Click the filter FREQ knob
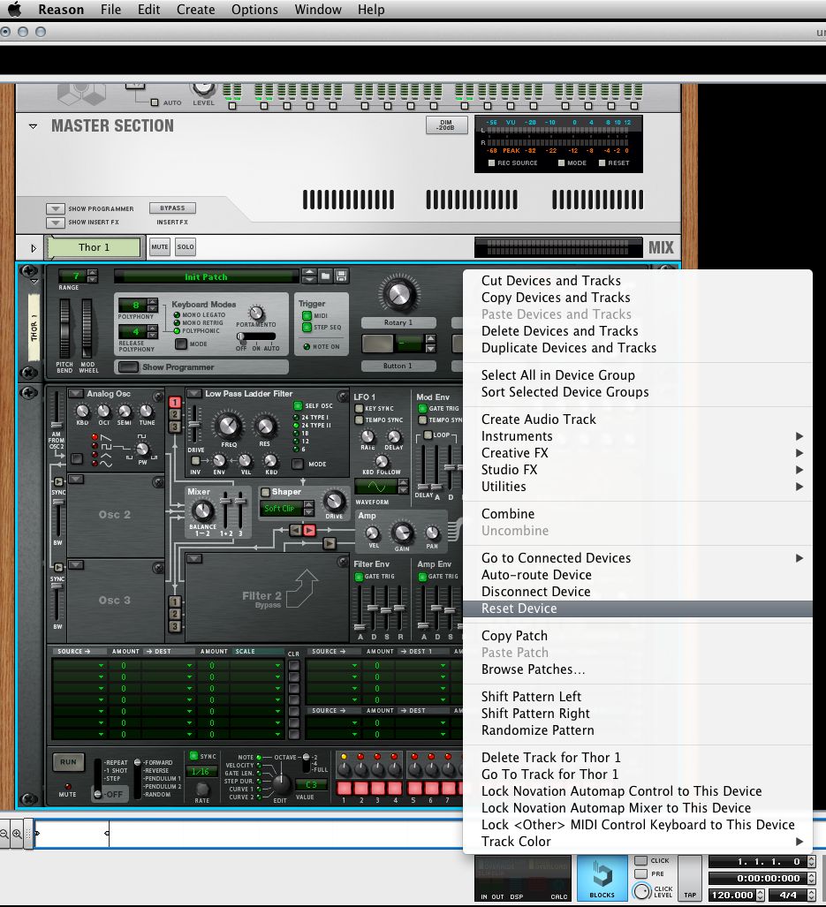Image resolution: width=826 pixels, height=907 pixels. (x=229, y=427)
